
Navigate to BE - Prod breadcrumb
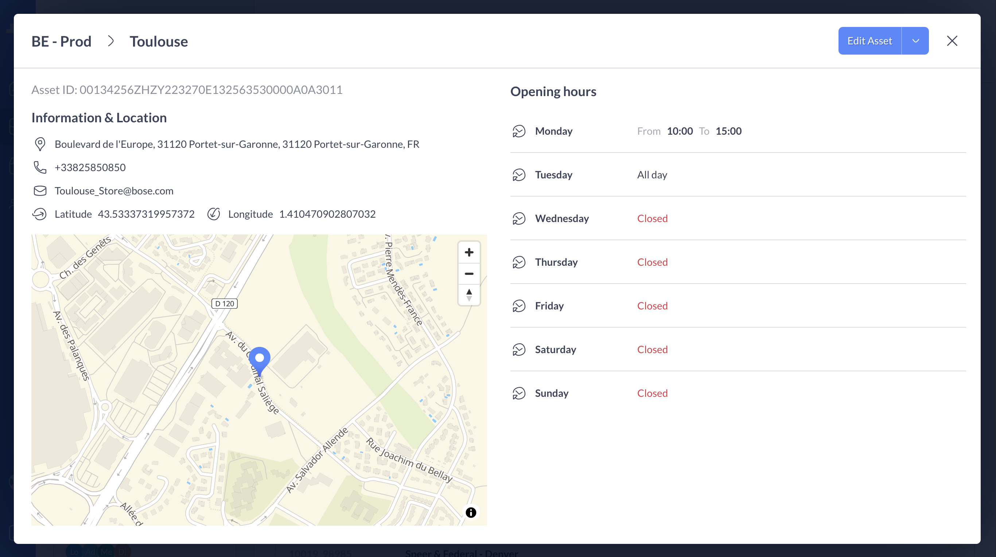62,41
